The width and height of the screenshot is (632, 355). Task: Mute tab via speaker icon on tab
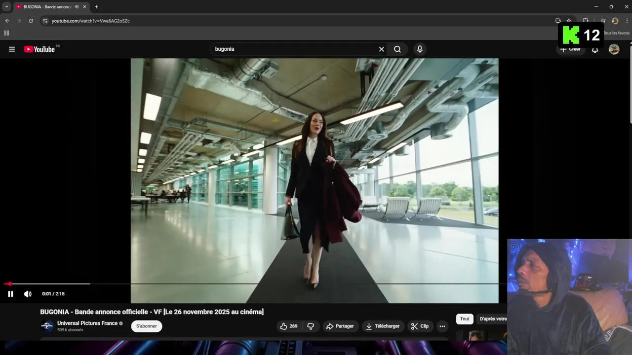coord(77,7)
